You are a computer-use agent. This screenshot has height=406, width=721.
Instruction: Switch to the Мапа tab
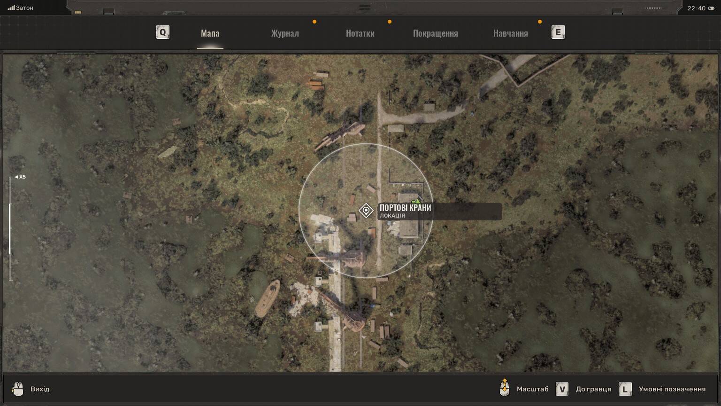click(x=210, y=33)
